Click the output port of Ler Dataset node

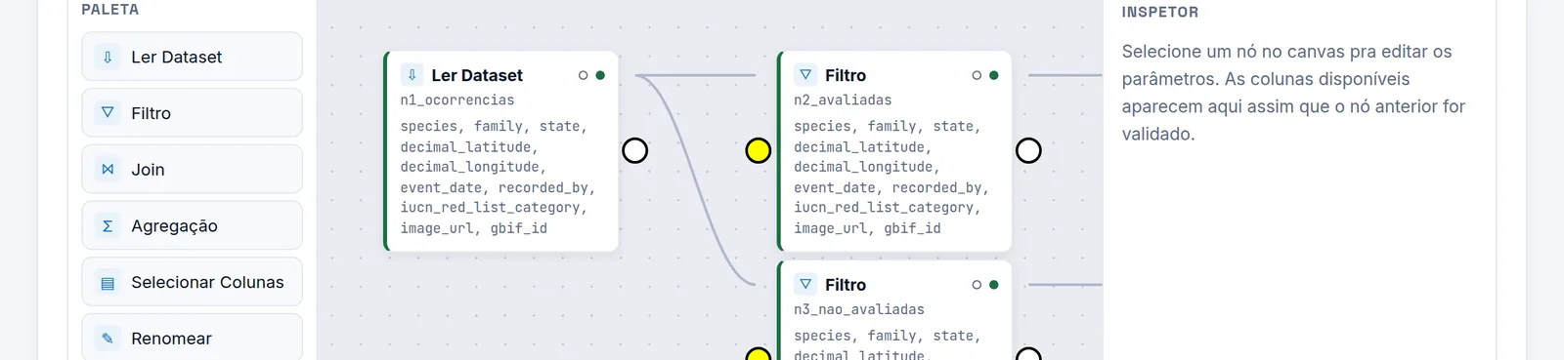point(635,150)
